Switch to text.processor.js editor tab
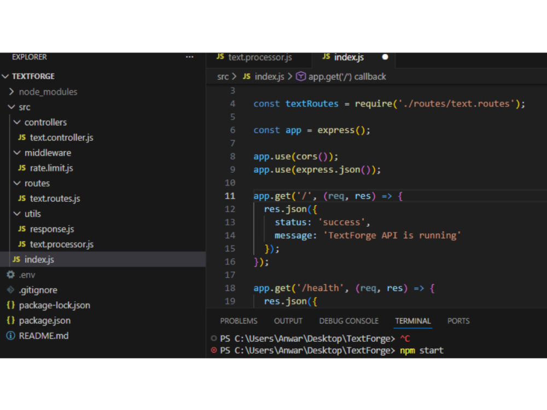 pos(258,57)
